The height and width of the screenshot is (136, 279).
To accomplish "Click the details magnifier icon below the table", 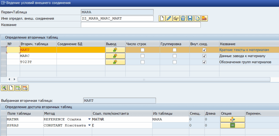I will coord(4,88).
